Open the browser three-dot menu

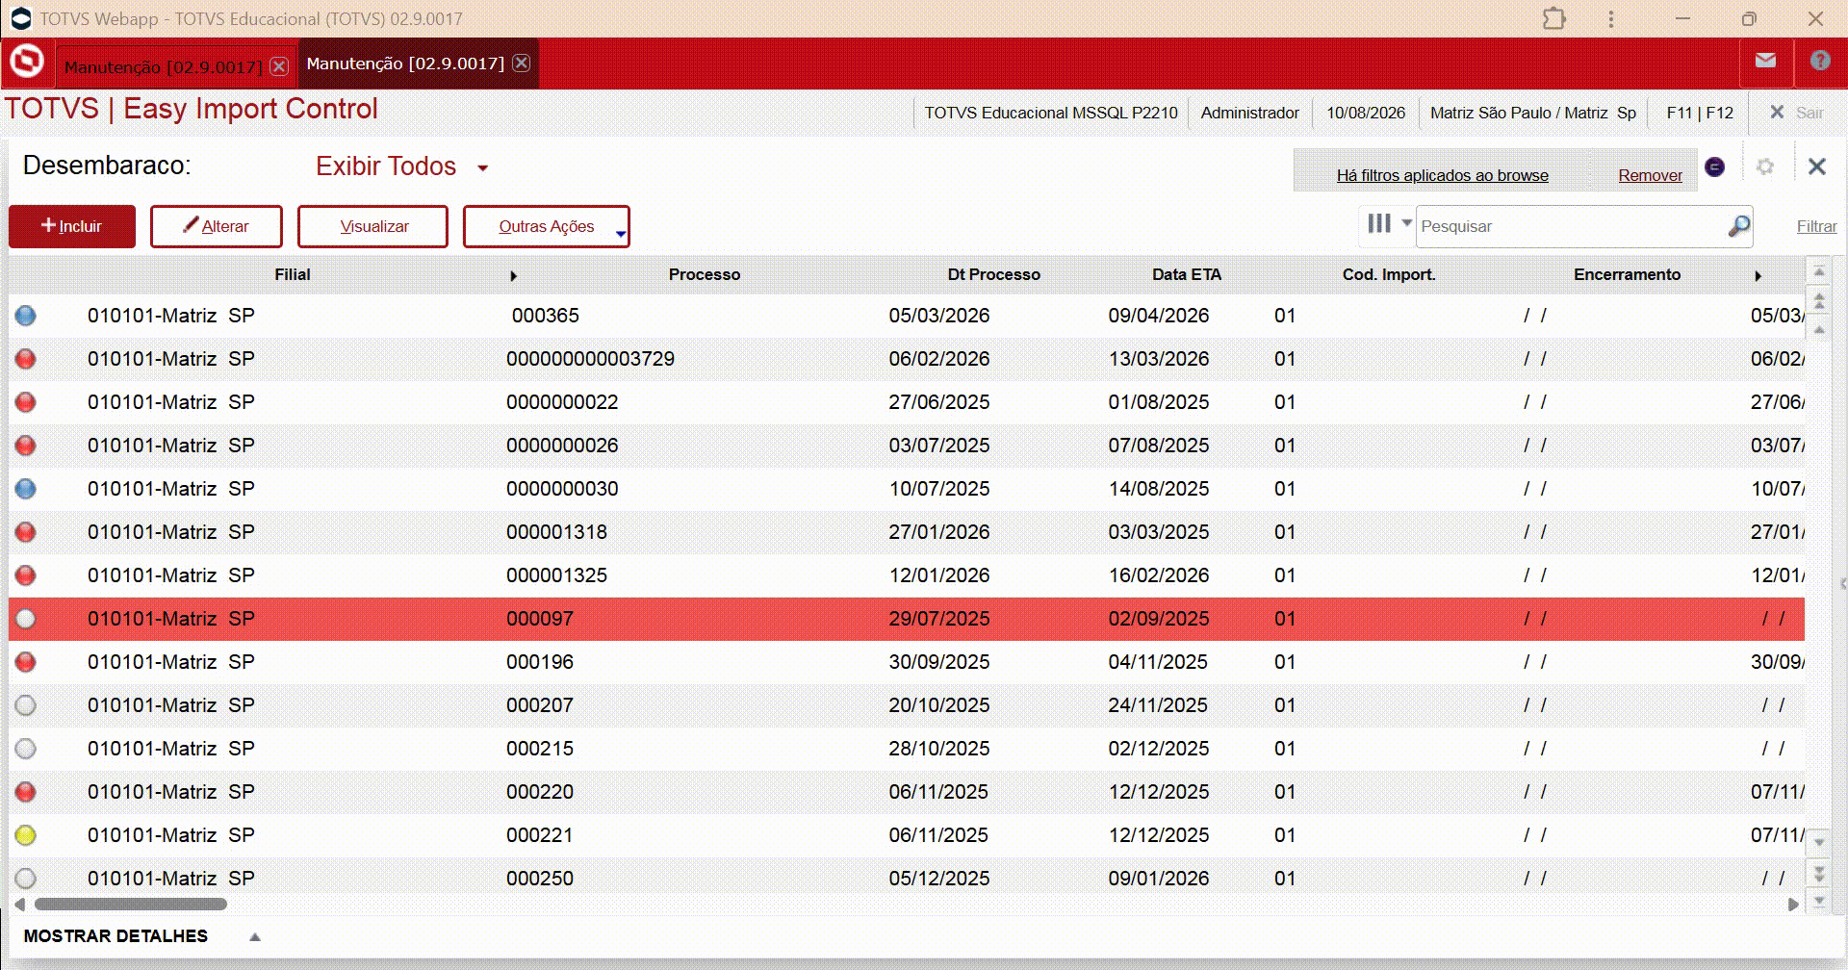[x=1611, y=18]
